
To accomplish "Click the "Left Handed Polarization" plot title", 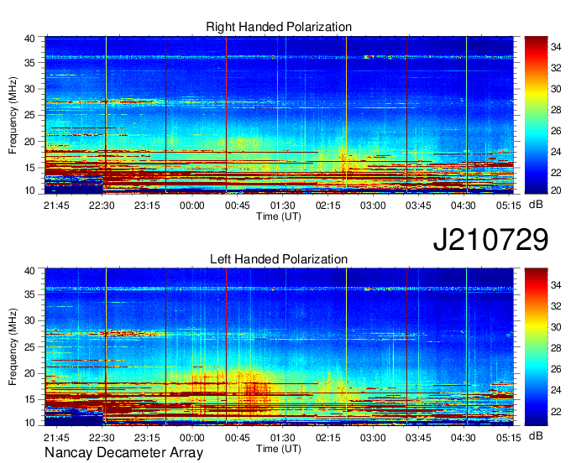I will coord(279,259).
